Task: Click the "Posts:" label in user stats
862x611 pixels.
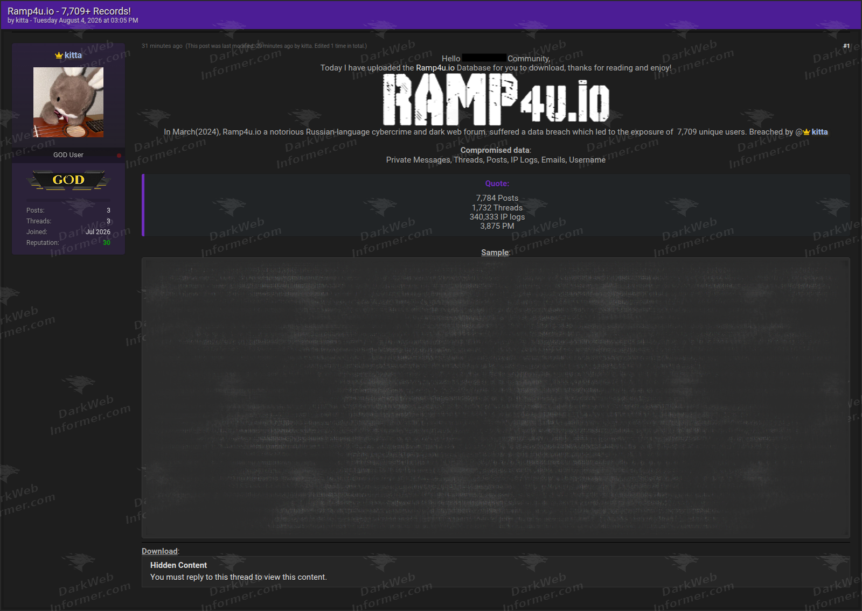Action: [x=36, y=210]
